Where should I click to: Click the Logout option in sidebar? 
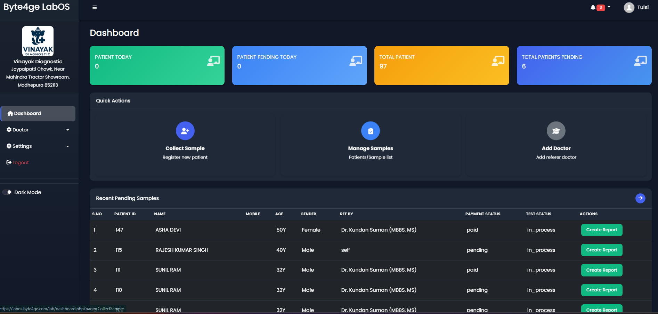tap(20, 162)
